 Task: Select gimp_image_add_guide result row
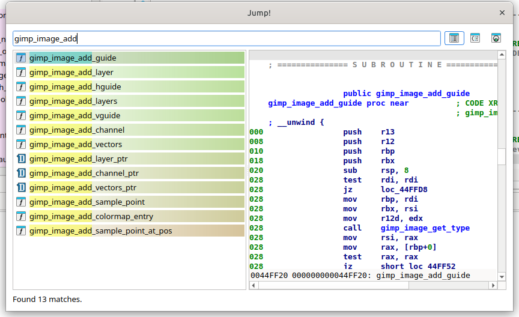[130, 58]
